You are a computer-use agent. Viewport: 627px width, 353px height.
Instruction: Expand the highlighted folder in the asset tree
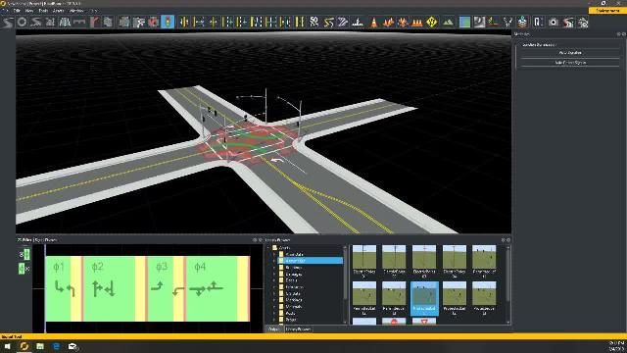click(274, 261)
